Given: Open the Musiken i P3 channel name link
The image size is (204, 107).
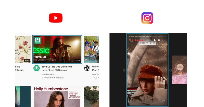Looking at the screenshot, I should click(x=48, y=74).
